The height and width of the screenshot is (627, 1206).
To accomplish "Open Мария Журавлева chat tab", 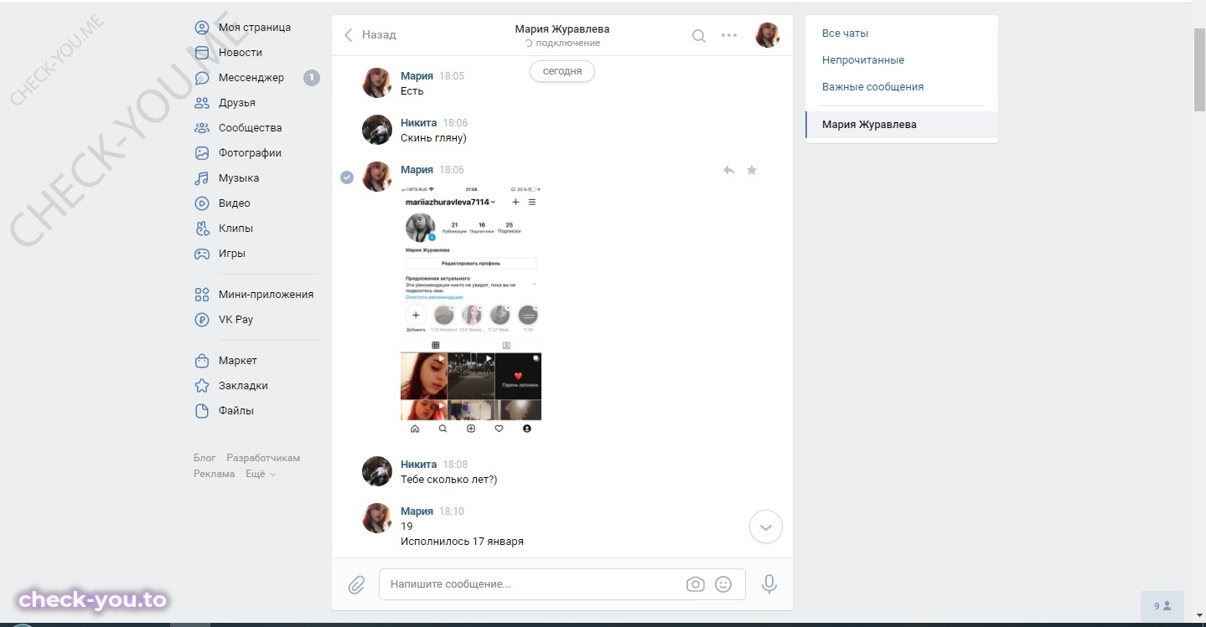I will (x=902, y=125).
